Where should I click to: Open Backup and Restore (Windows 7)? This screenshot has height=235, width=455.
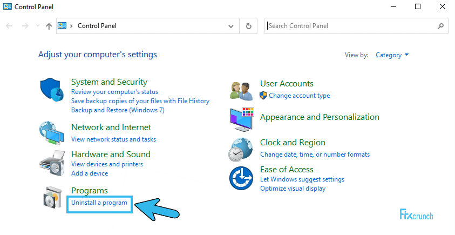coord(118,110)
